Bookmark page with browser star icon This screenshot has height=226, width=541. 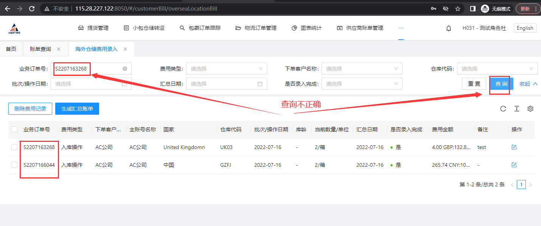tap(458, 9)
